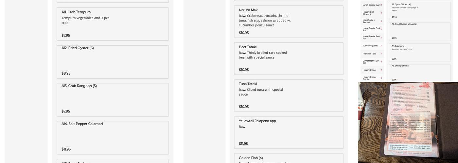Expand Hibachi Grill (Brunch) using its arrow
Screen dimensions: 458x163
(381, 13)
